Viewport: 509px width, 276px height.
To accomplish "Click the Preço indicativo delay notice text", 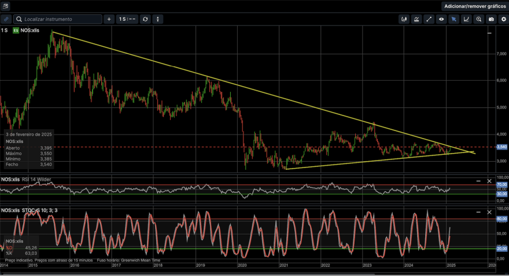I will 49,260.
